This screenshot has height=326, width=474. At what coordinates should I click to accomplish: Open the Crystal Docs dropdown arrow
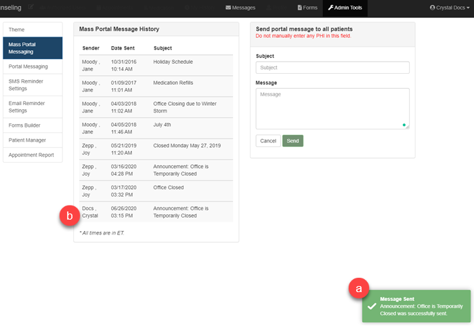click(469, 8)
